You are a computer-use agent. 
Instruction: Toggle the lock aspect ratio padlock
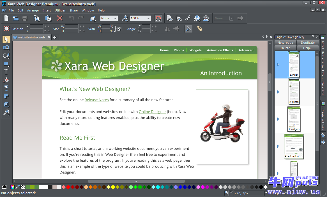click(119, 29)
